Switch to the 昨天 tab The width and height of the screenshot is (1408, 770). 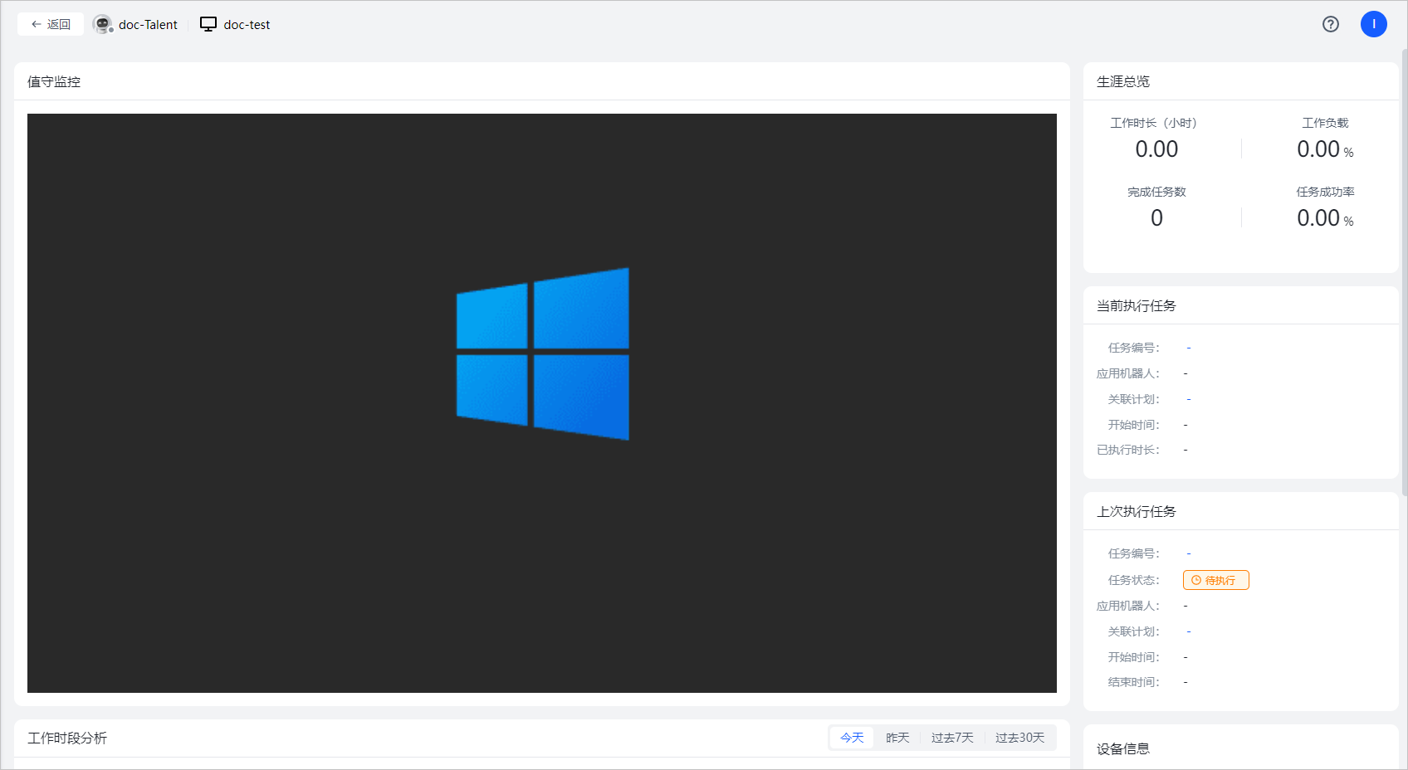(897, 738)
